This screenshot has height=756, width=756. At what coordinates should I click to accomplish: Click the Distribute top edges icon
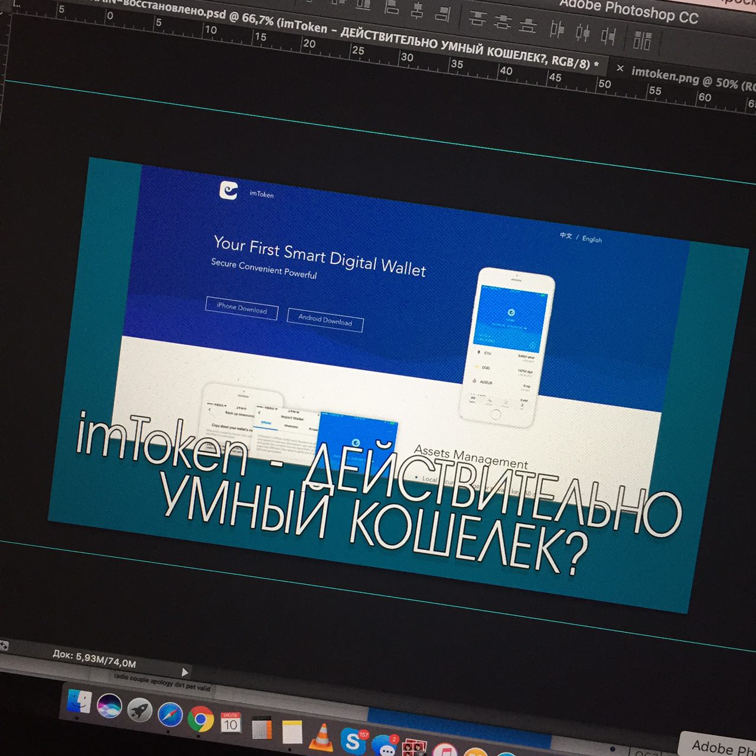[477, 18]
